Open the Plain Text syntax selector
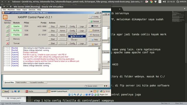187x105 pixels. [179, 103]
